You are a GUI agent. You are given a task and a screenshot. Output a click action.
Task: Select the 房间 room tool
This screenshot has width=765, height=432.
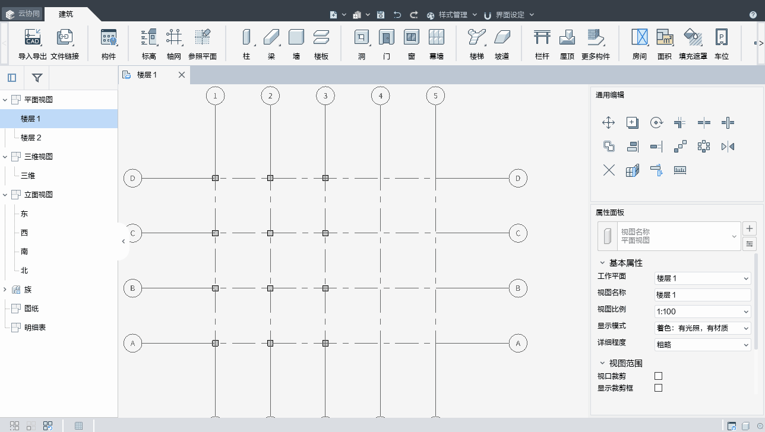click(640, 43)
